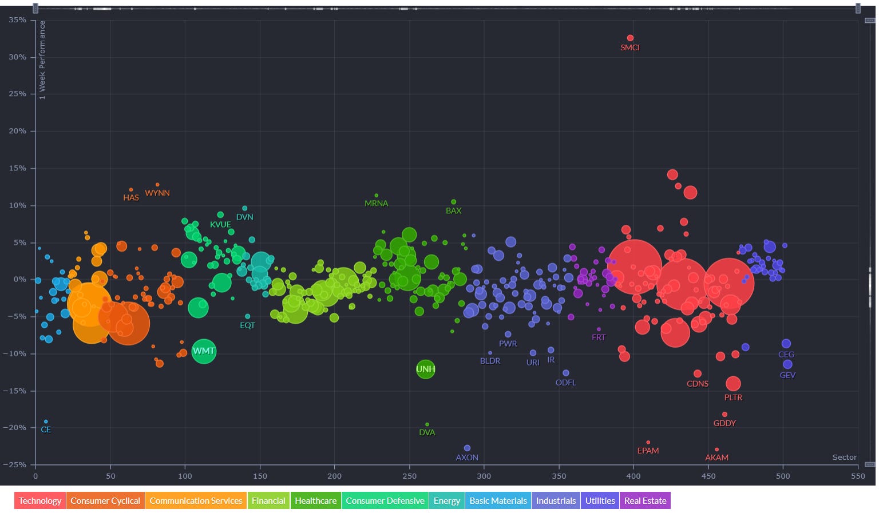Screen dimensions: 883x517
Task: Toggle the Technology sector legend
Action: [40, 500]
